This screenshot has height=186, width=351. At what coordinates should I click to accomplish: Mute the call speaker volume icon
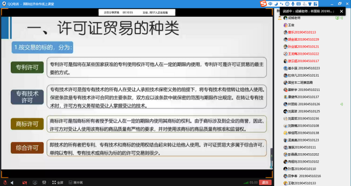(12, 183)
